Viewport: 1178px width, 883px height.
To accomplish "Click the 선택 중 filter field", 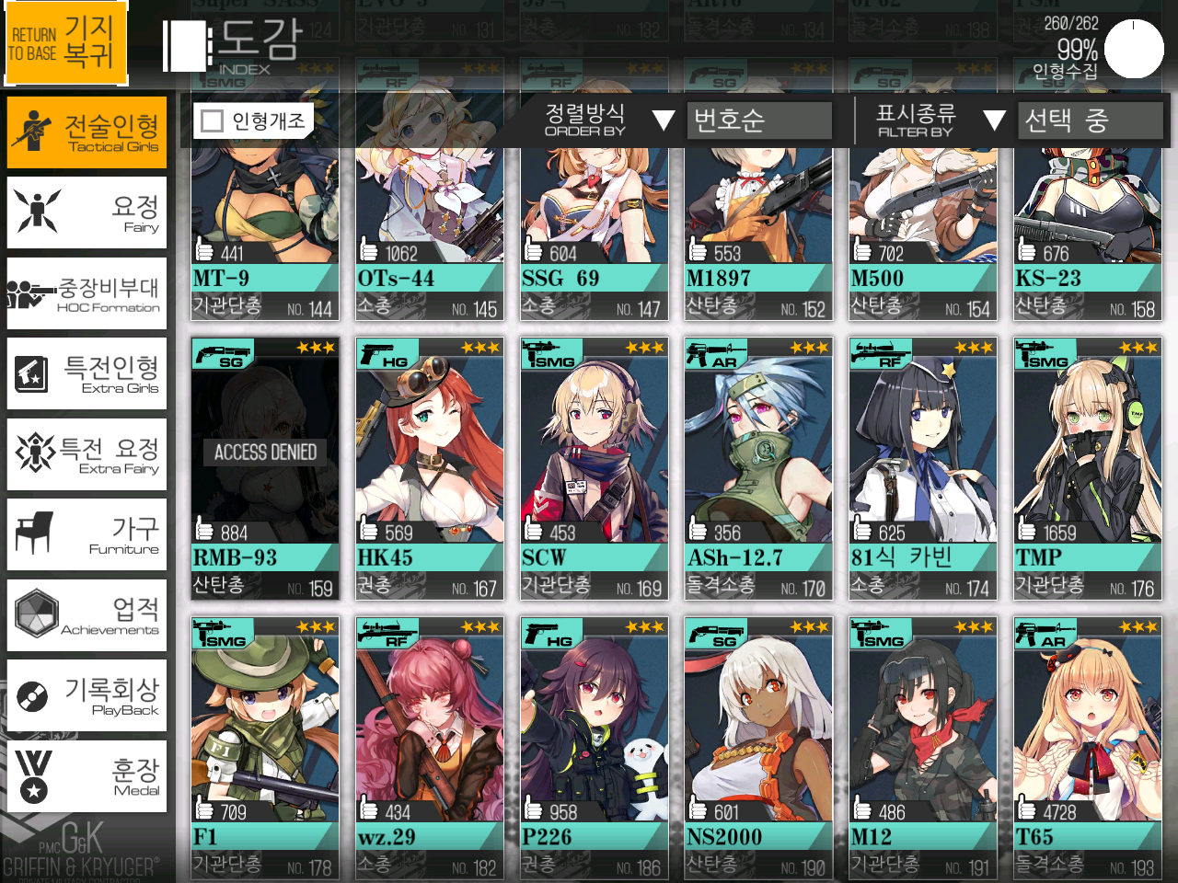I will coord(1090,120).
